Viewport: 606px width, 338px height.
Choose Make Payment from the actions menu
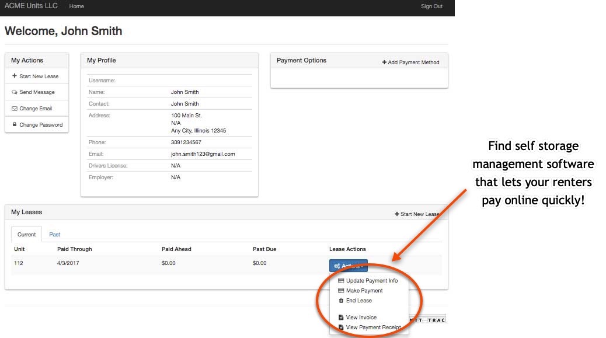point(364,291)
